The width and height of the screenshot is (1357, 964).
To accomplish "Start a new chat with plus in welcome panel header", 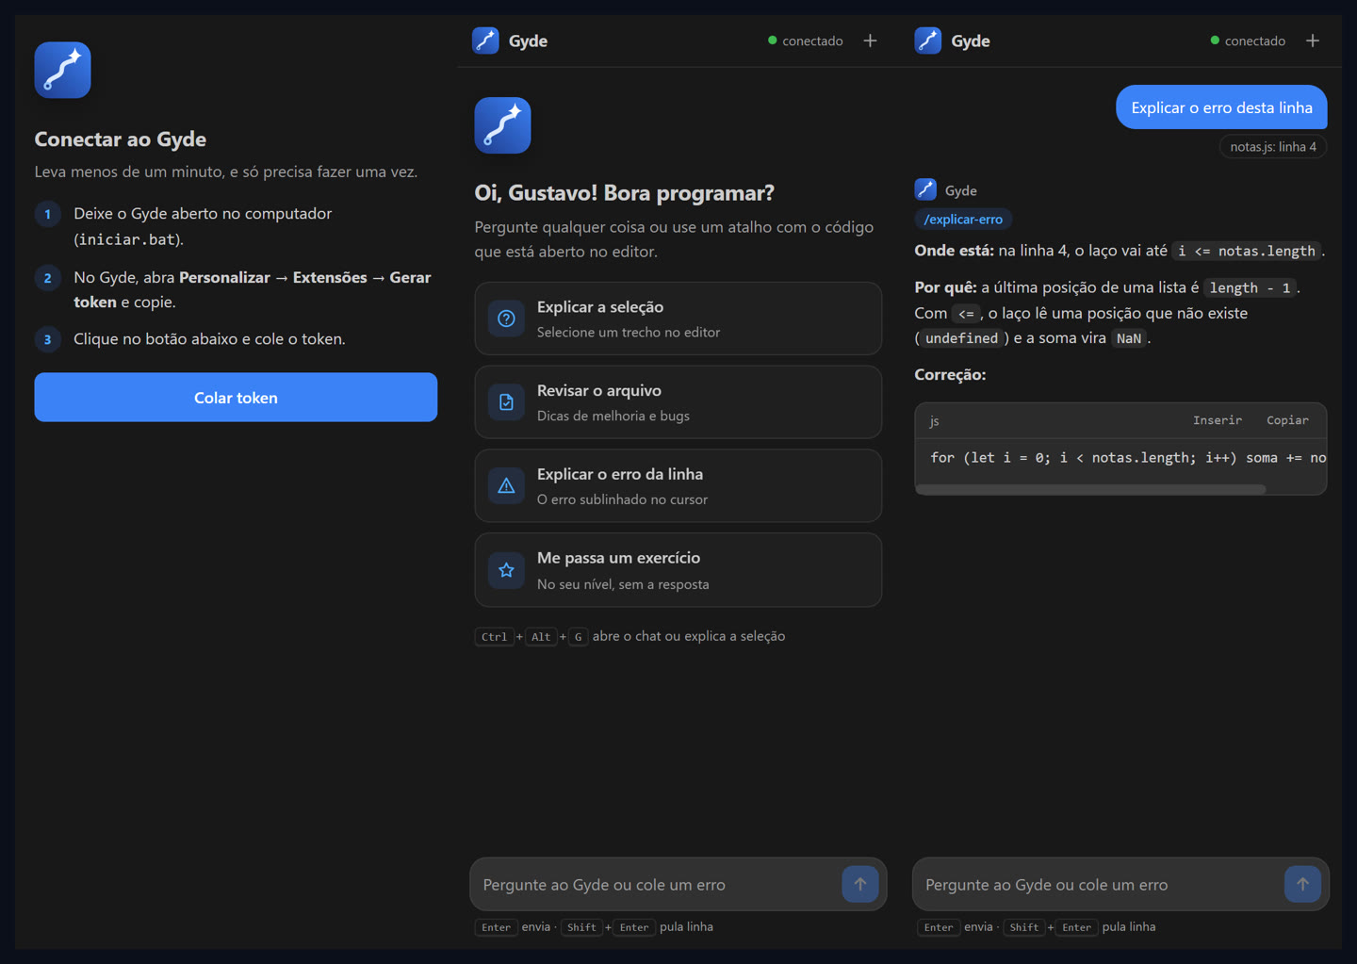I will (x=870, y=41).
